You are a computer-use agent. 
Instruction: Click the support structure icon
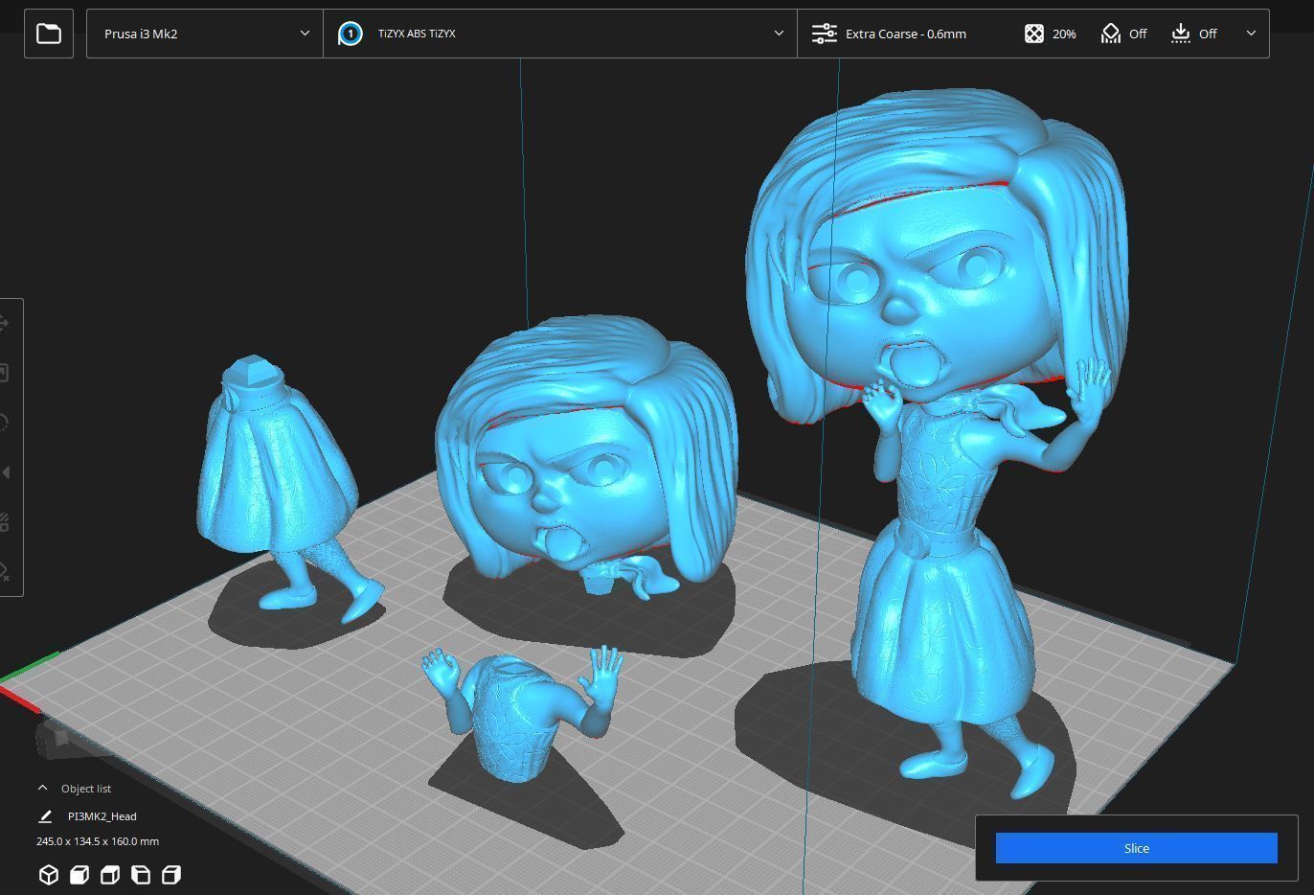1110,34
